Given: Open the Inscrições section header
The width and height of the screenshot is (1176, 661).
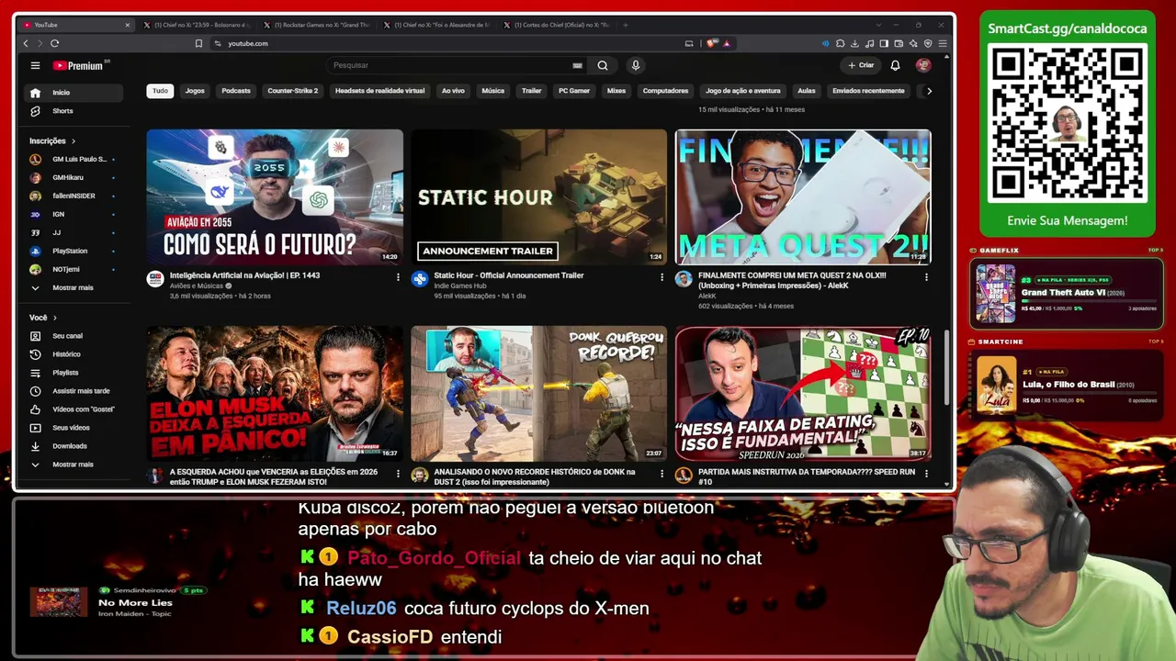Looking at the screenshot, I should click(x=52, y=141).
